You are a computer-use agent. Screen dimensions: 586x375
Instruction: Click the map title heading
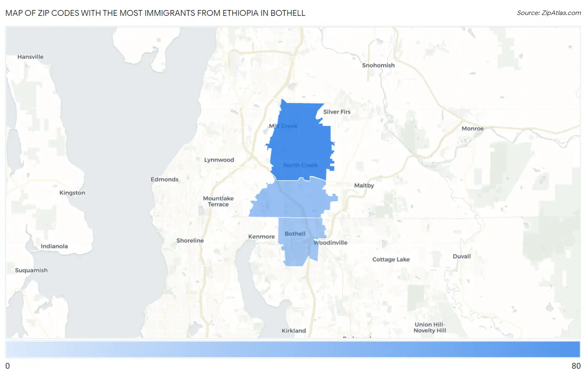[x=155, y=13]
